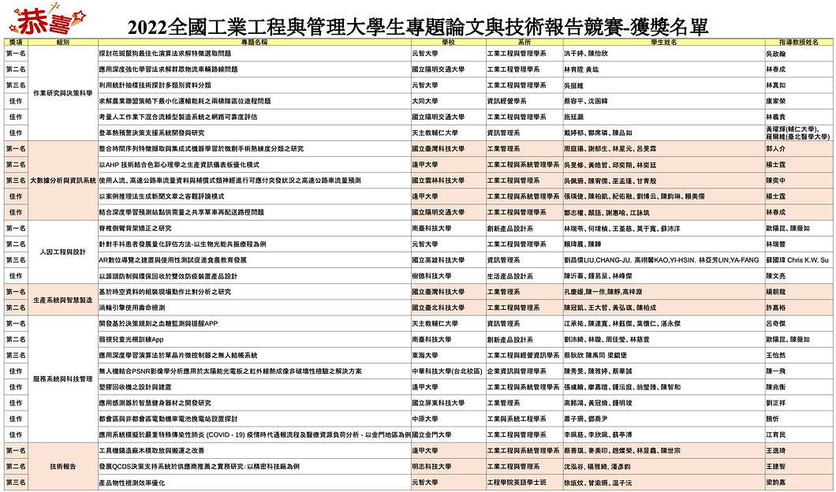
Task: Select advisor name 劉正祥
Action: 776,403
